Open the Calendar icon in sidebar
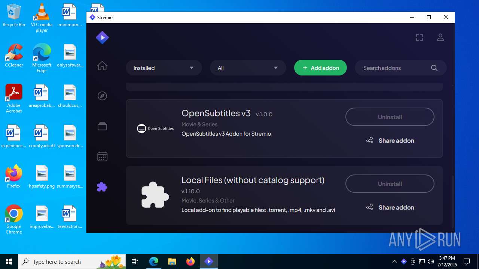479x269 pixels. 102,157
